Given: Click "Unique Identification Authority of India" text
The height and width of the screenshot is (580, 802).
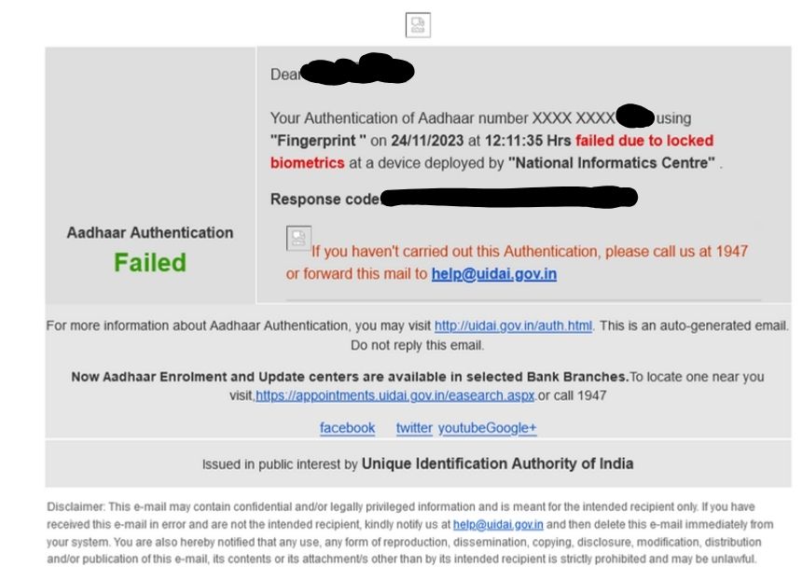Looking at the screenshot, I should (497, 463).
